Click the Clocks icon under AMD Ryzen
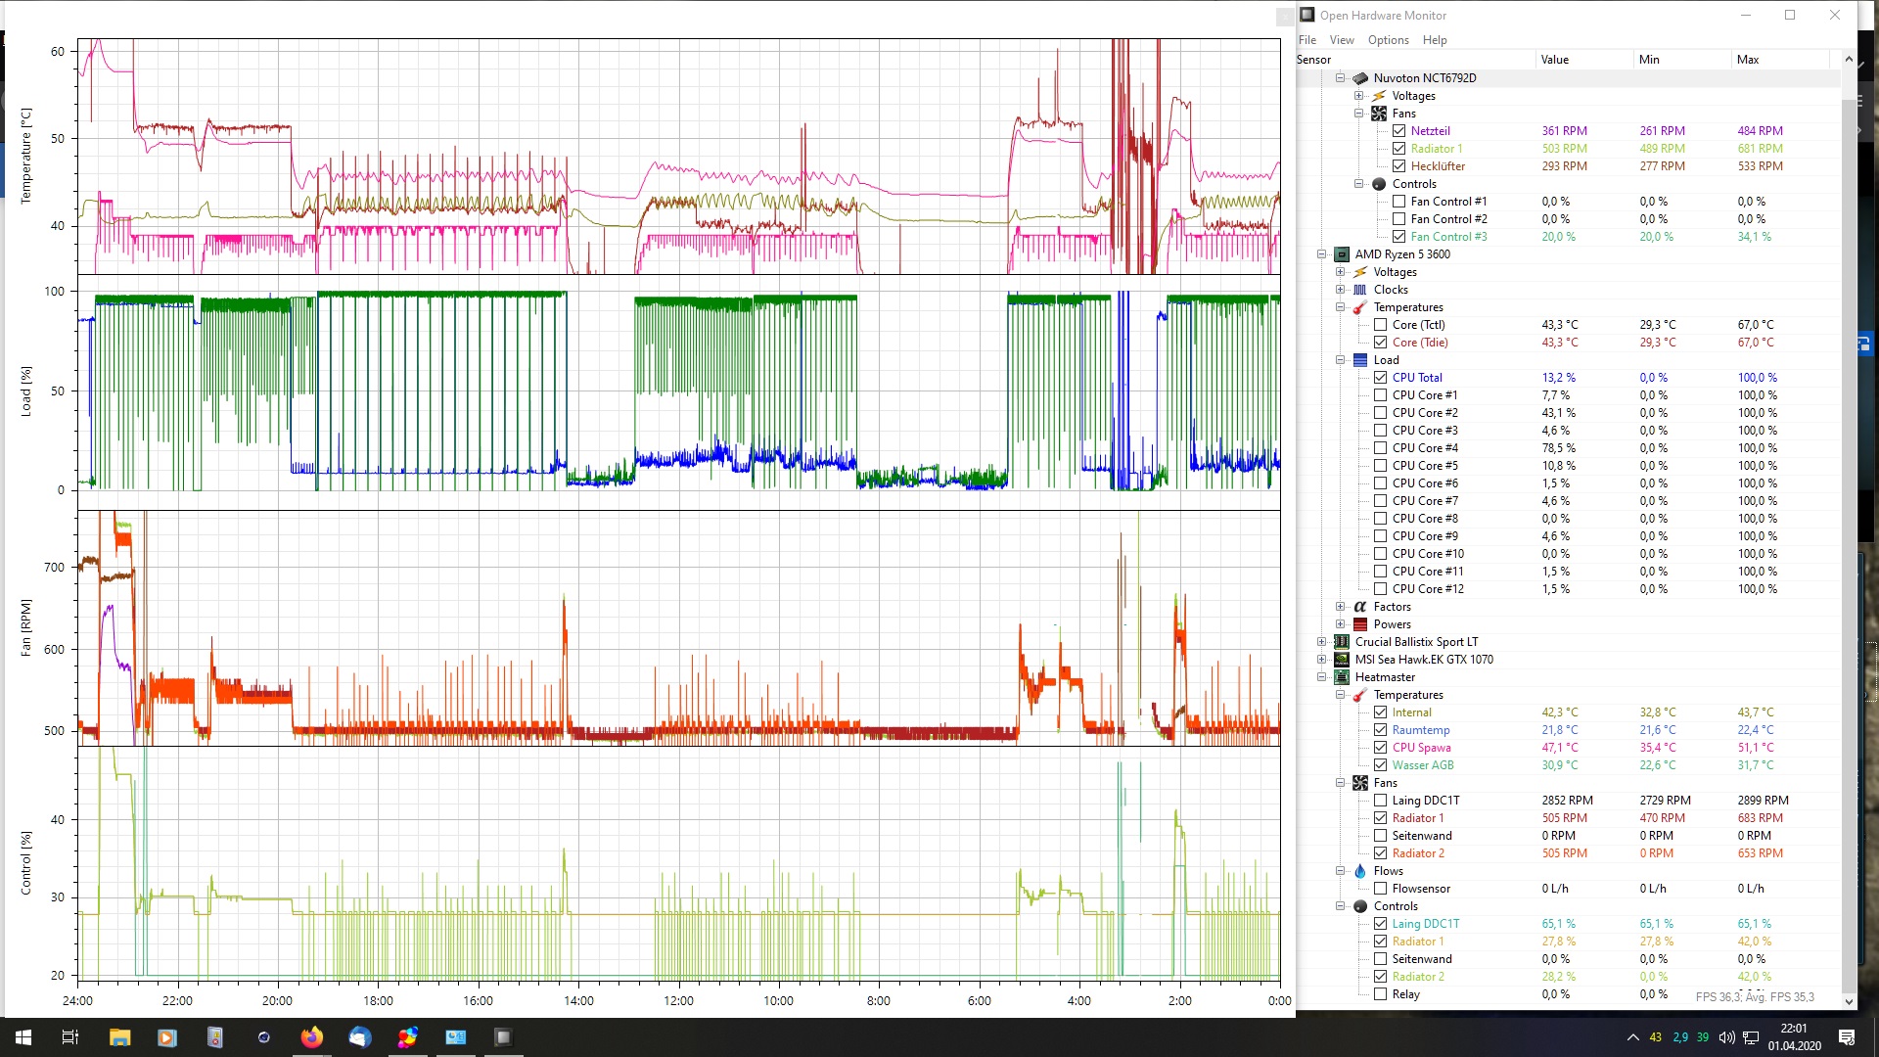 click(x=1360, y=290)
